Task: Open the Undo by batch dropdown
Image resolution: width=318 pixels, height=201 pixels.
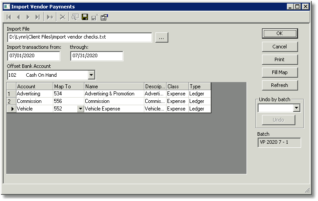Action: click(x=297, y=108)
